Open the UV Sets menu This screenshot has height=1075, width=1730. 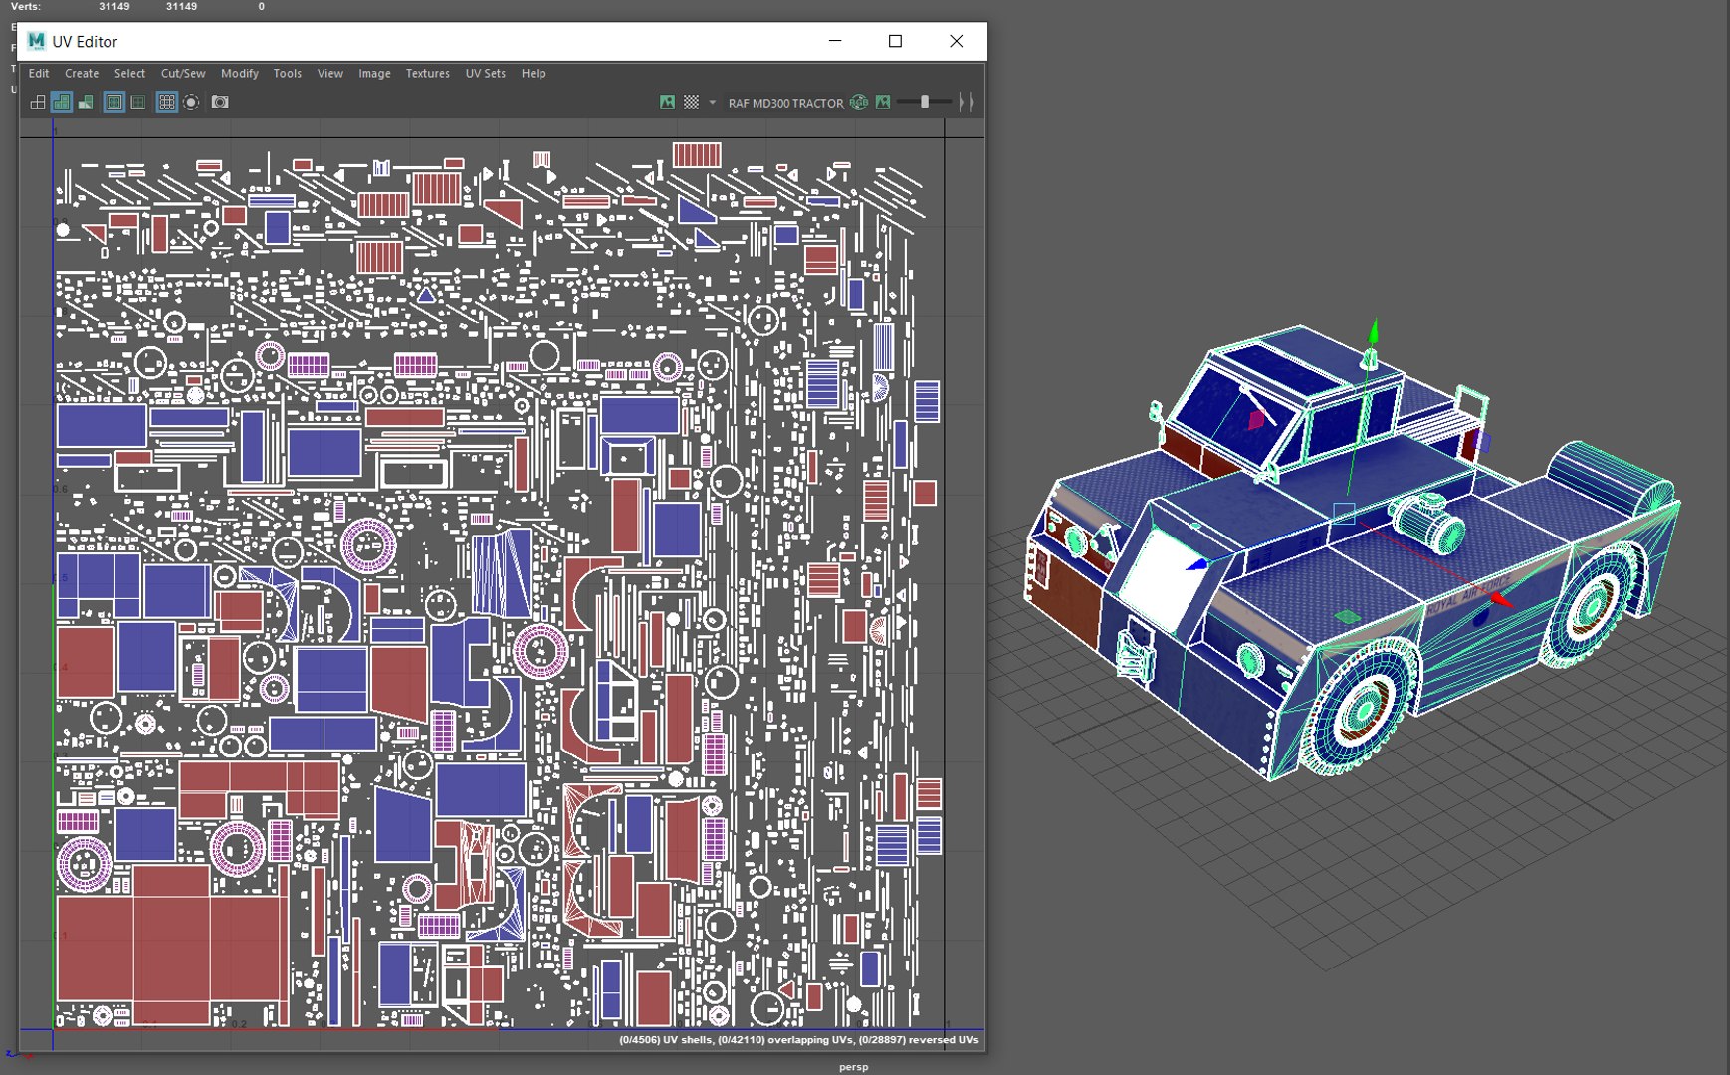485,74
